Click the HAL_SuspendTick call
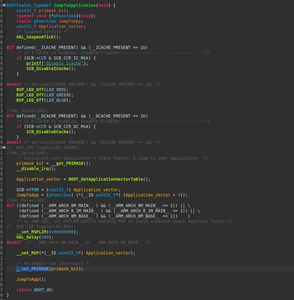Image resolution: width=294 pixels, height=300 pixels. (x=35, y=37)
